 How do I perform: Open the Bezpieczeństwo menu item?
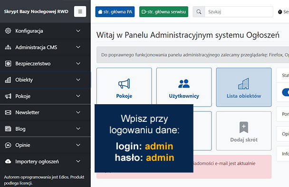33,64
